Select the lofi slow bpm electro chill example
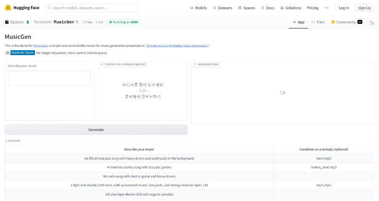Image resolution: width=379 pixels, height=201 pixels. pos(139,194)
